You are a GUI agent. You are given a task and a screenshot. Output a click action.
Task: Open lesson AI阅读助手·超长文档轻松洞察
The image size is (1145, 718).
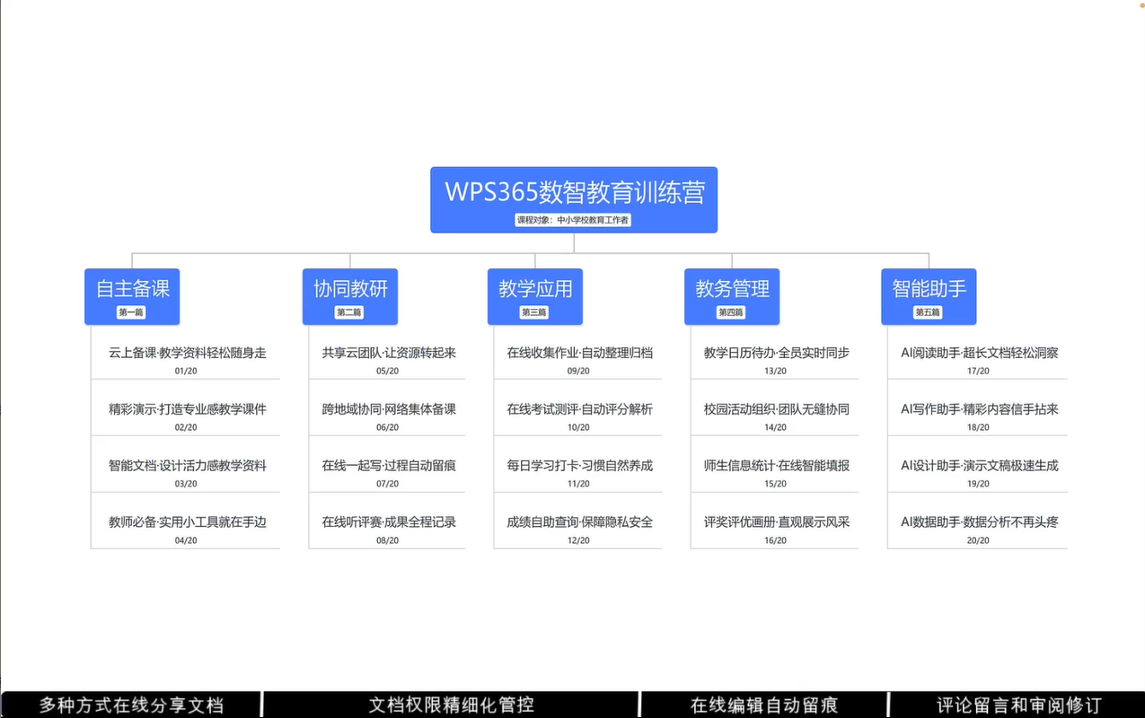point(979,354)
